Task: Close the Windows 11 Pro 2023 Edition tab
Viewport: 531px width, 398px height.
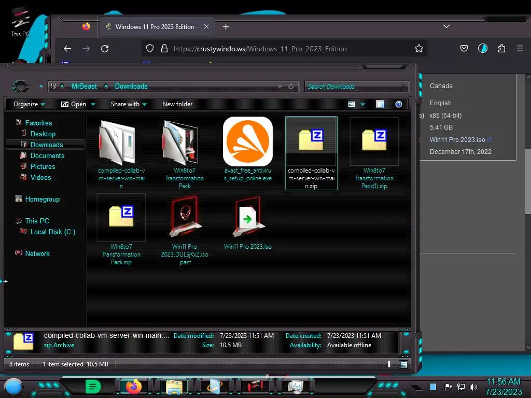Action: click(x=206, y=26)
